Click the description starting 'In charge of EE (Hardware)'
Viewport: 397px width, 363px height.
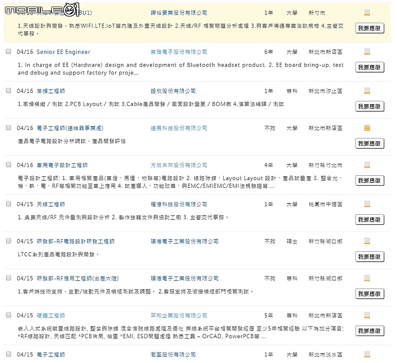[x=180, y=69]
